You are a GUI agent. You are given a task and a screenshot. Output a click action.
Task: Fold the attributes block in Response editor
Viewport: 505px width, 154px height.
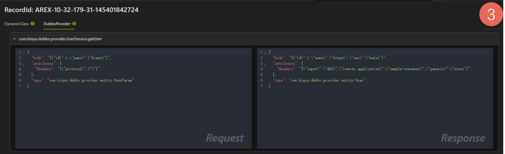pos(265,65)
